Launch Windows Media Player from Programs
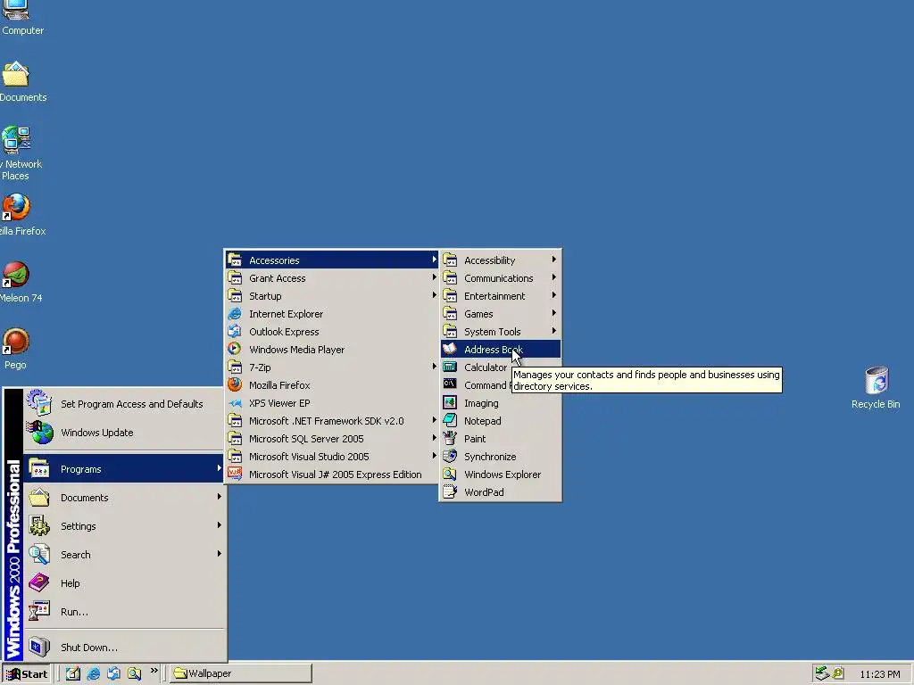The height and width of the screenshot is (685, 914). pyautogui.click(x=332, y=350)
